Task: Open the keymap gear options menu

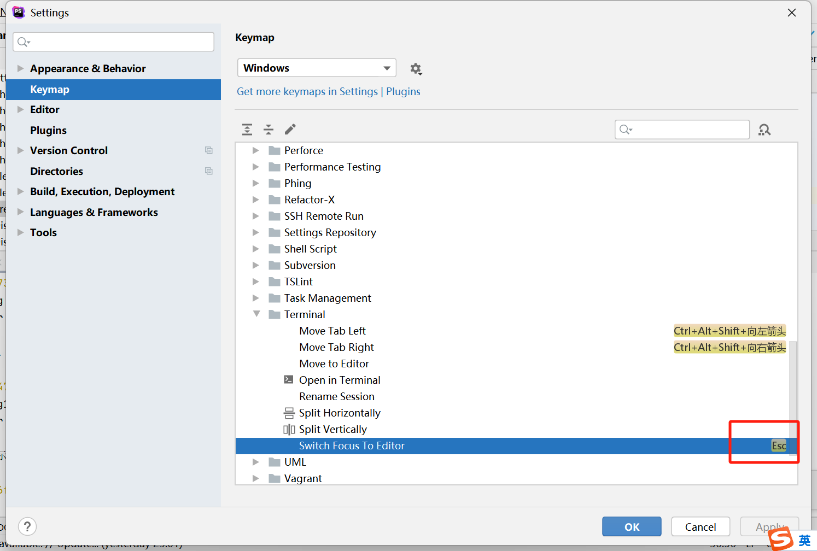Action: click(x=416, y=69)
